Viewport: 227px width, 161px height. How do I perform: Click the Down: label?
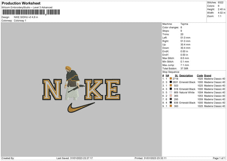click(166, 48)
